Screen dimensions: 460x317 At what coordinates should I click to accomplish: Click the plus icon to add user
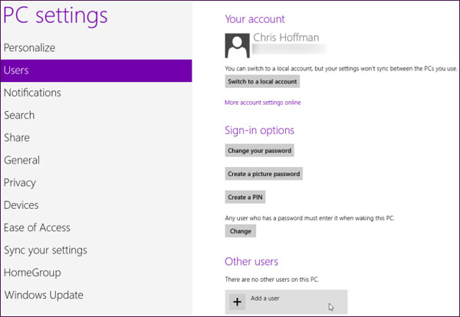click(x=237, y=302)
